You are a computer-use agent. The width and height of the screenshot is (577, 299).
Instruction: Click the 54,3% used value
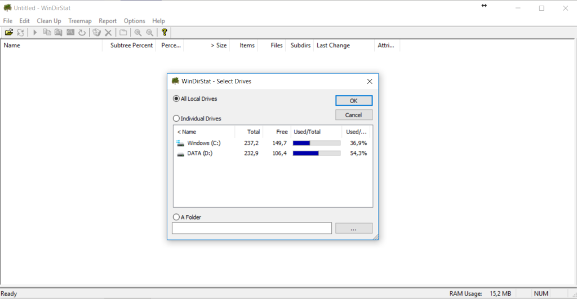(358, 153)
